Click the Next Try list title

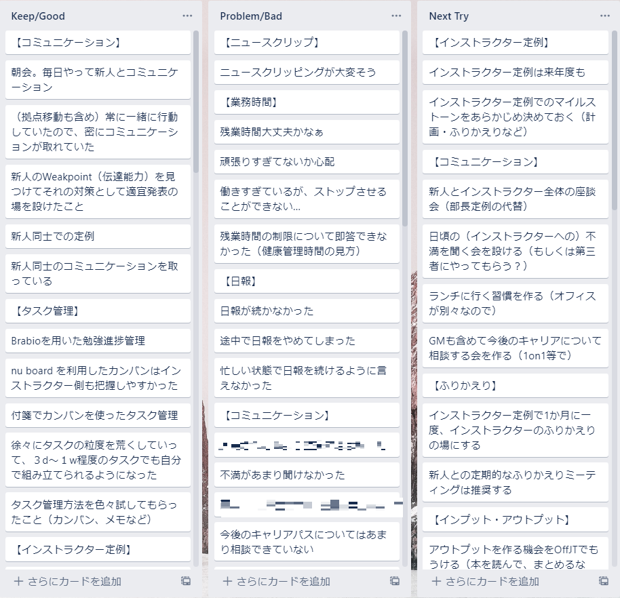point(449,16)
